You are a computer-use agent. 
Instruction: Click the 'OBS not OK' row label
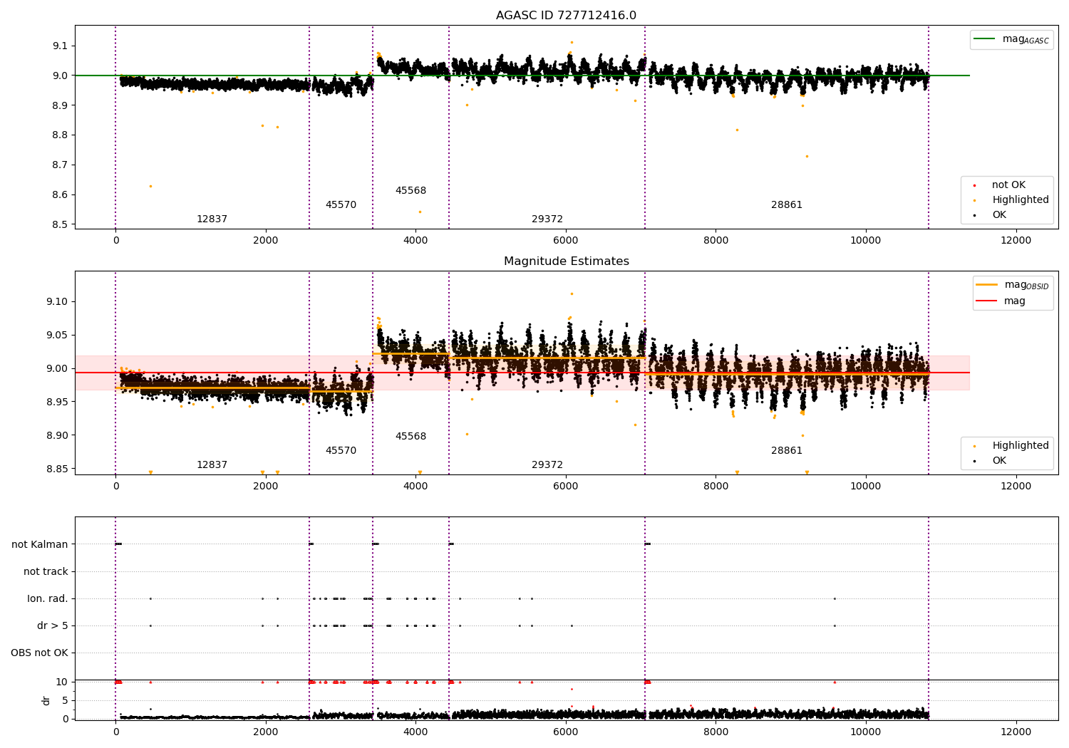point(39,653)
